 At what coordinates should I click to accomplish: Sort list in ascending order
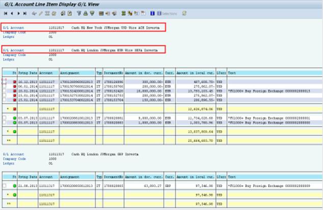[85, 13]
